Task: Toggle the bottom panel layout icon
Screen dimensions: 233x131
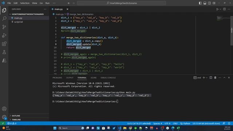Action: (x=205, y=3)
